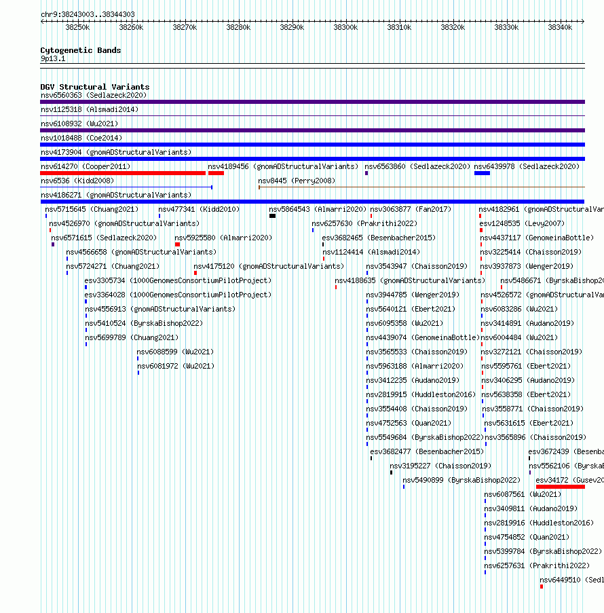Screen dimensions: 604x613
Task: Click nsv6257630 (Prakrithi2022) label
Action: [364, 223]
